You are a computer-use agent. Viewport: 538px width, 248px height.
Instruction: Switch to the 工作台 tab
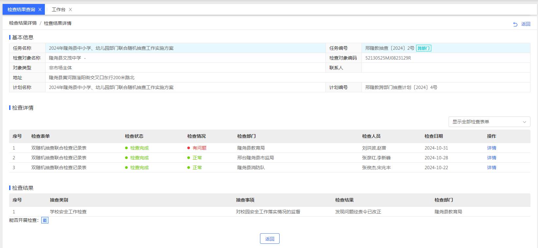59,9
